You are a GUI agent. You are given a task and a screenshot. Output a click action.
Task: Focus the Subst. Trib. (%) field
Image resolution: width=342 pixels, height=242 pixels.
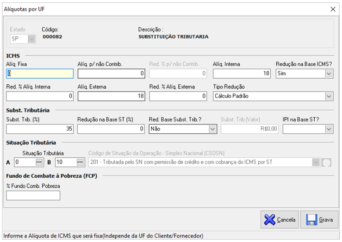40,130
